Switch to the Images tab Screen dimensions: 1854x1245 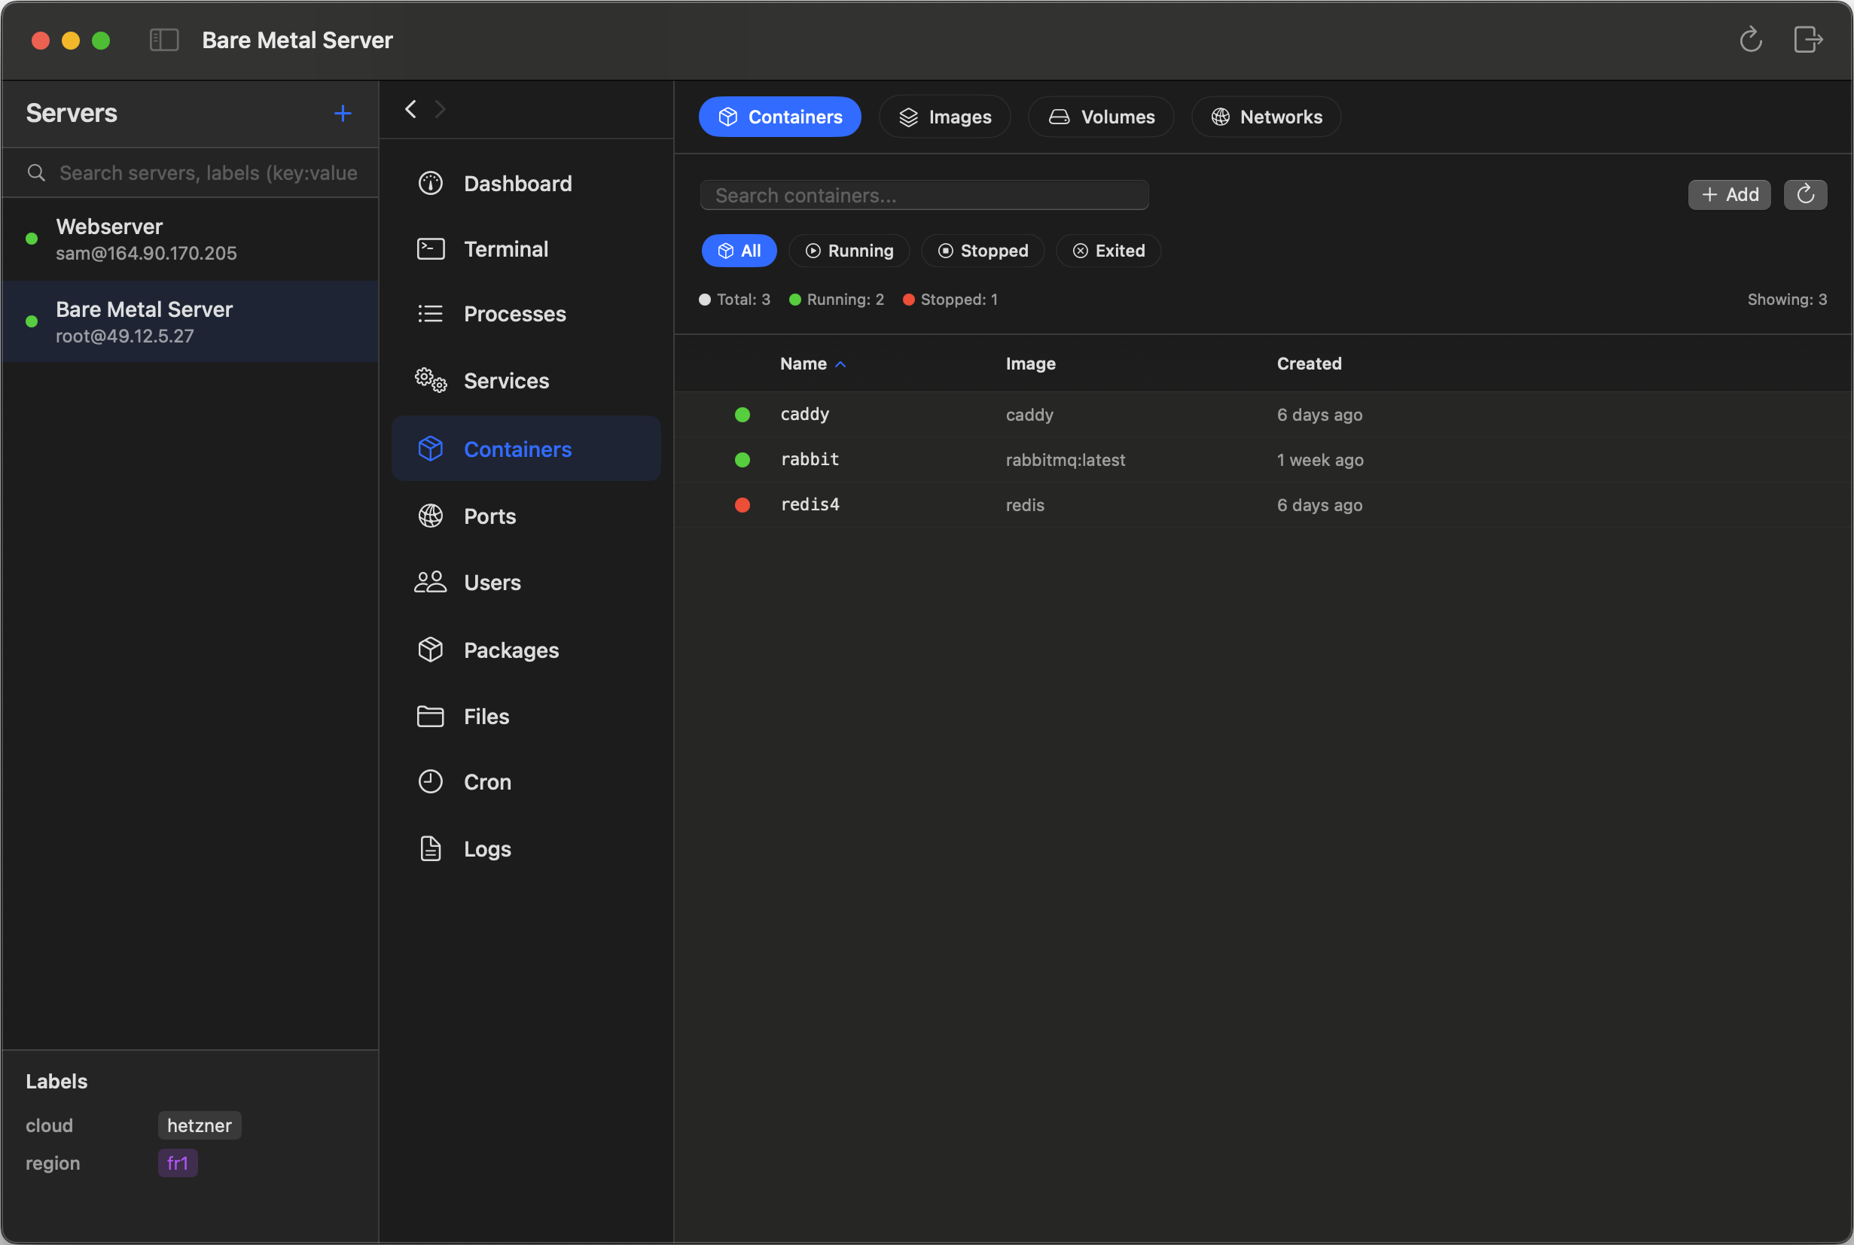click(x=944, y=117)
